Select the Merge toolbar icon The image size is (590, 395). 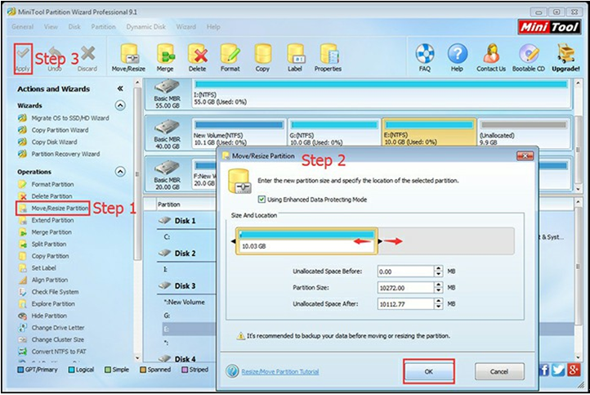click(x=165, y=54)
